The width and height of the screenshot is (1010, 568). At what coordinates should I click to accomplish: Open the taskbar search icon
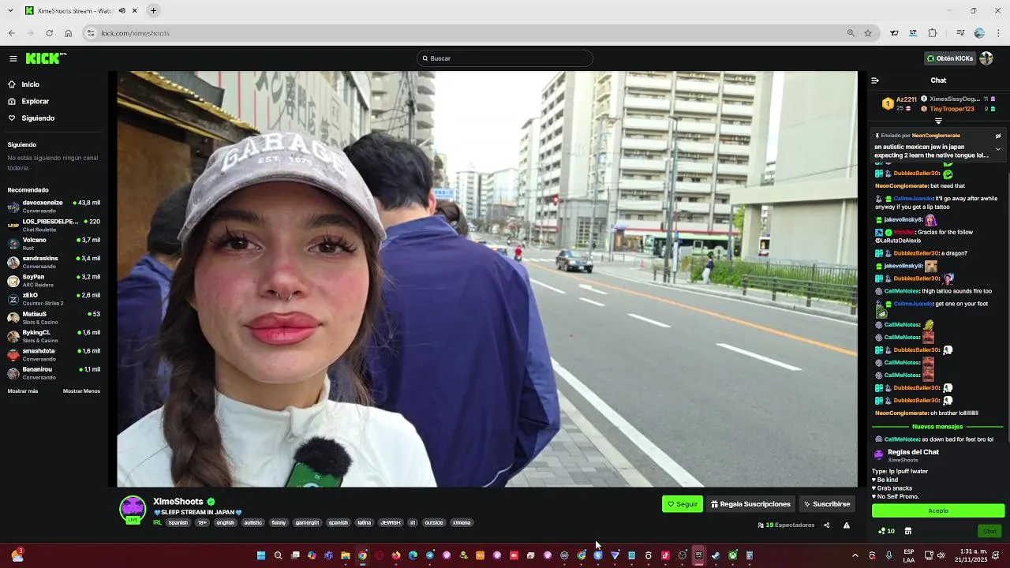pyautogui.click(x=278, y=555)
